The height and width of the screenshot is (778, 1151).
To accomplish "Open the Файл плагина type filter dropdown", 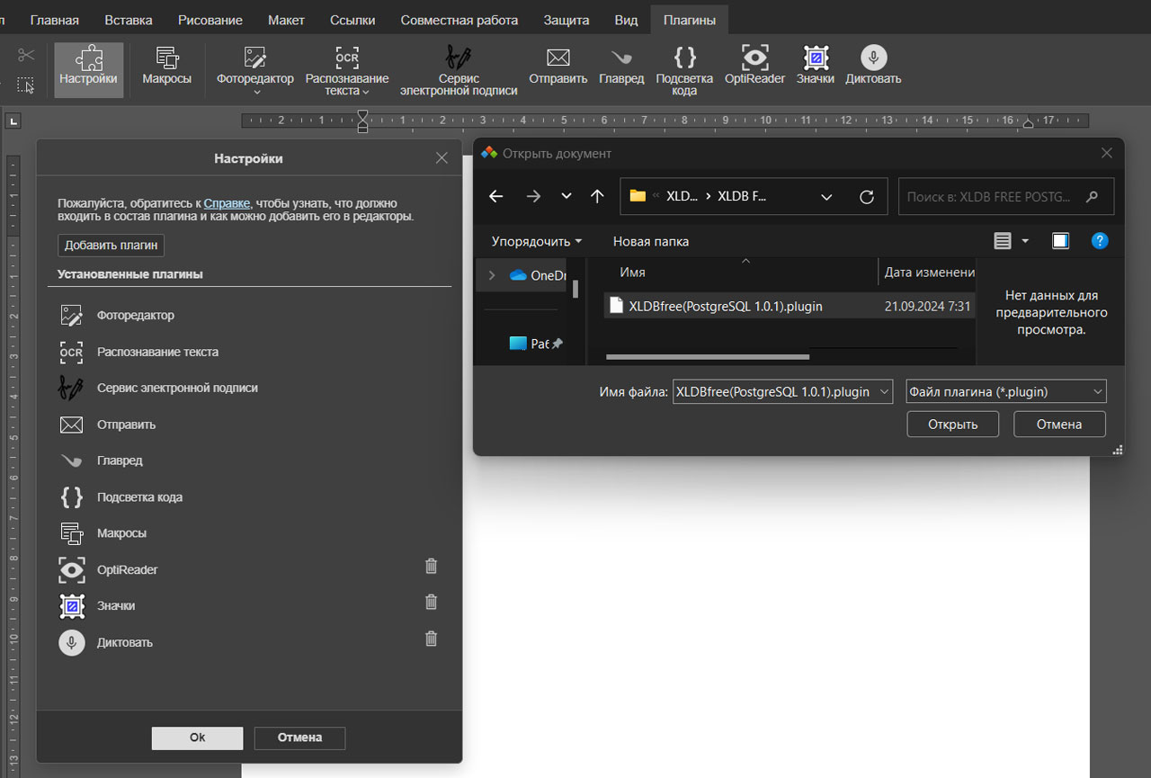I will (x=1097, y=392).
